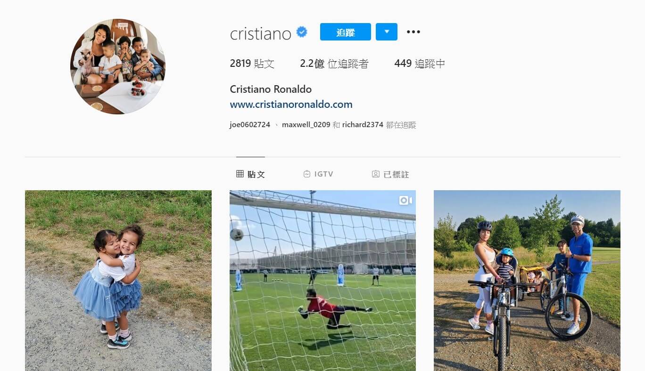Open the 449 追蹤中 following list
Viewport: 645px width, 371px height.
420,64
